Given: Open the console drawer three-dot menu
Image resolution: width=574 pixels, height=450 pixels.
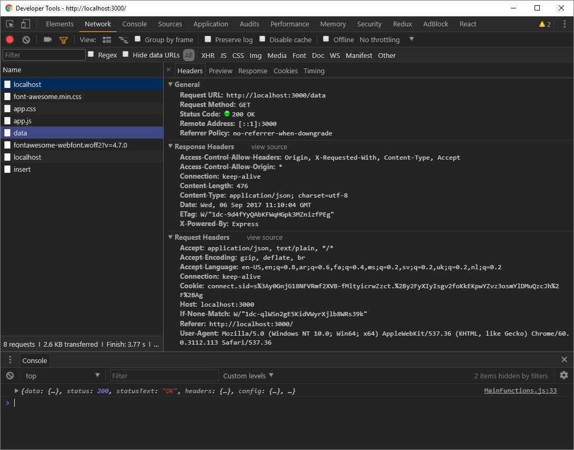Looking at the screenshot, I should click(10, 360).
